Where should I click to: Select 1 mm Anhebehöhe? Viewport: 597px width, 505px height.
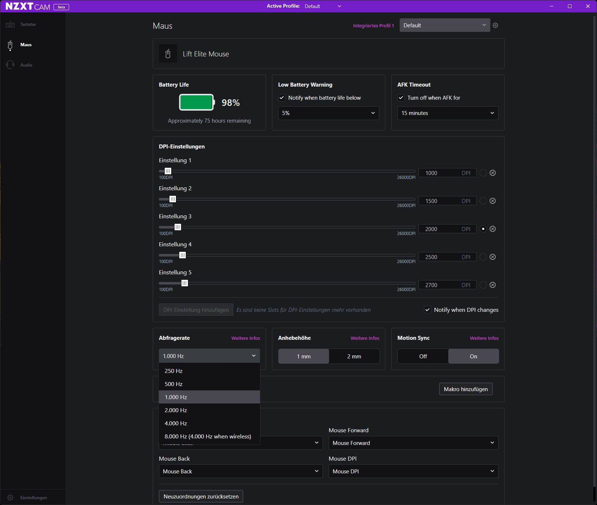(304, 356)
